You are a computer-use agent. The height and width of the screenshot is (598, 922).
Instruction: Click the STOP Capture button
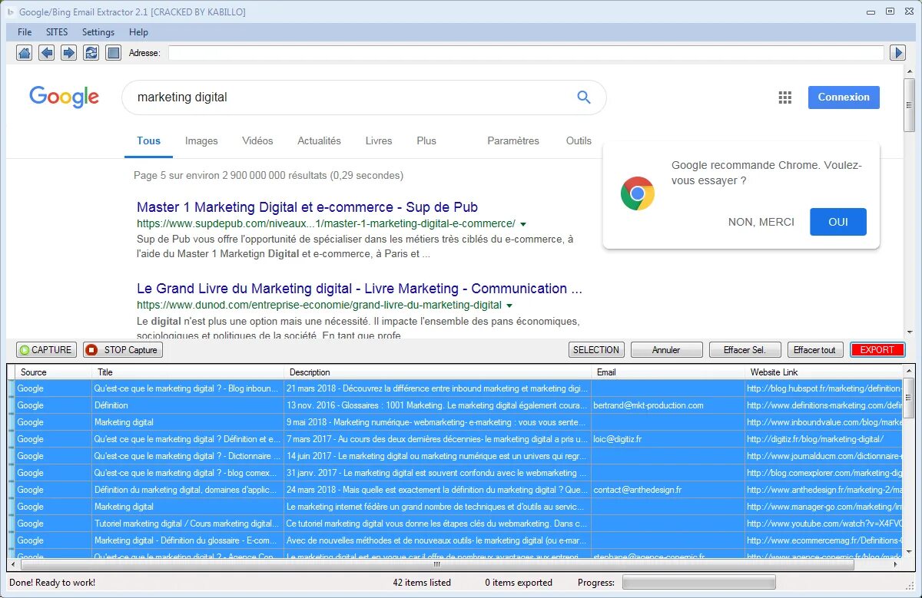coord(123,350)
